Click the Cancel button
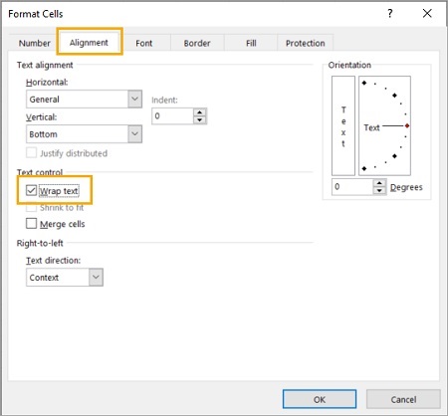Image resolution: width=448 pixels, height=416 pixels. click(403, 399)
